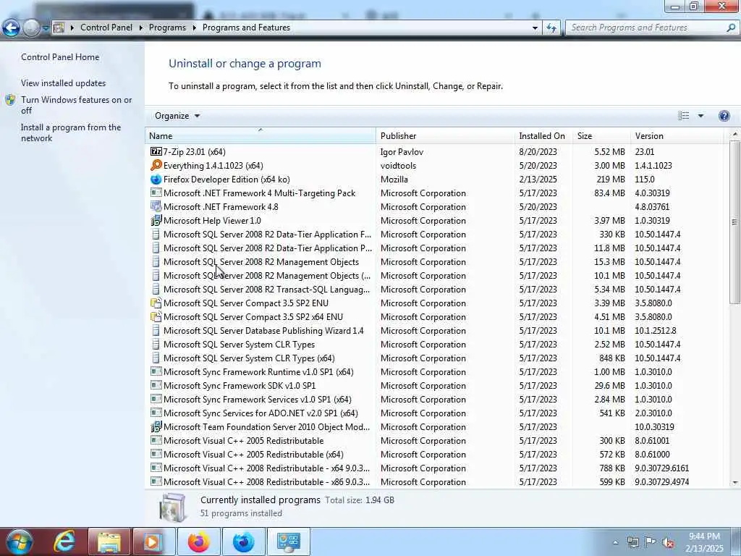The height and width of the screenshot is (556, 741).
Task: Select the Control Panel breadcrumb
Action: point(106,28)
